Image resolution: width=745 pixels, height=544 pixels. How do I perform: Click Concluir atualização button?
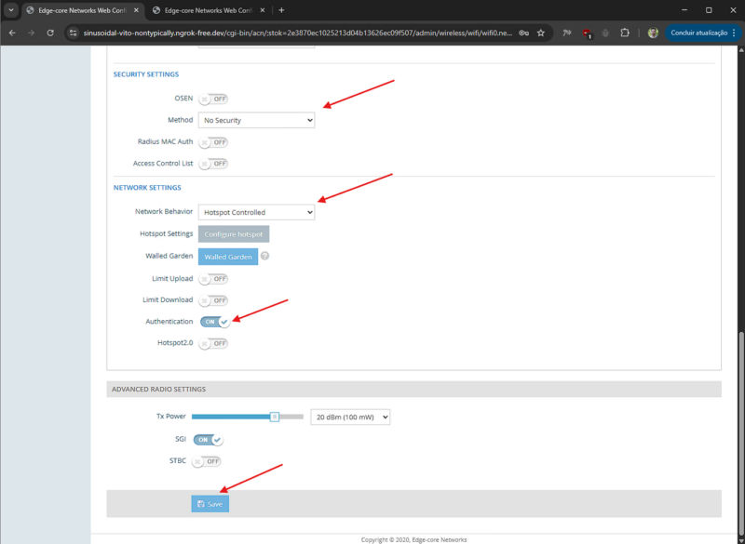pyautogui.click(x=699, y=33)
